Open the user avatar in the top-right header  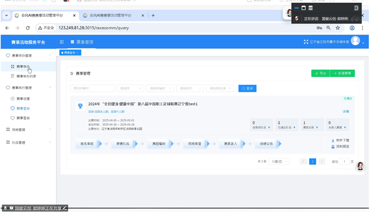[x=355, y=41]
